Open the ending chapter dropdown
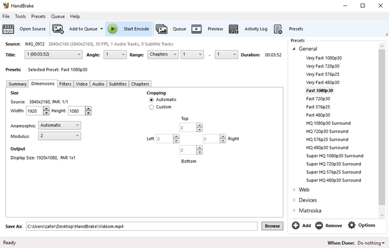Screen dimensions: 389x248 (226, 54)
